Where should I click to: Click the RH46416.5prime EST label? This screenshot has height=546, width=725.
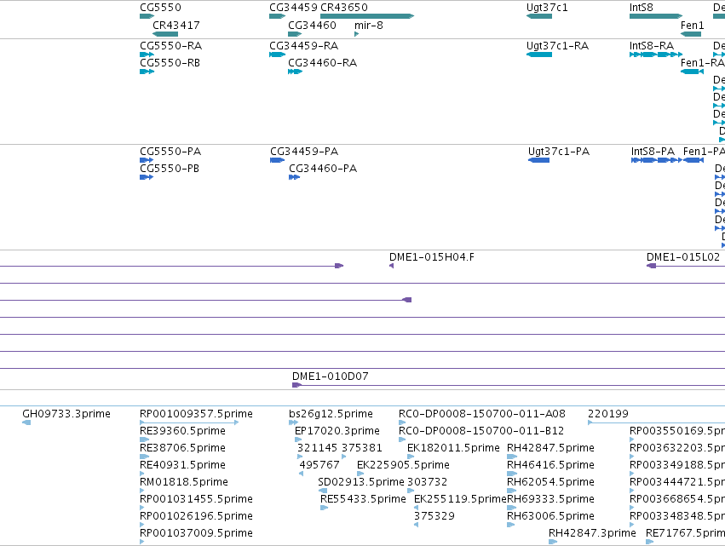[x=550, y=465]
